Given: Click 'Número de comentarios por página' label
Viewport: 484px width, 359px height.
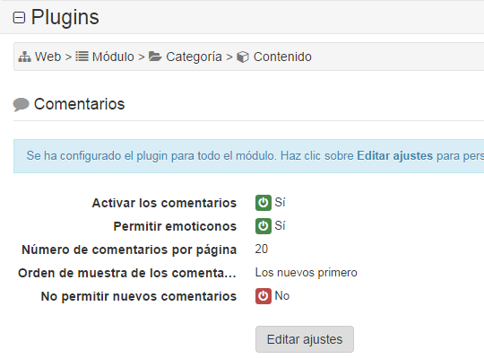Looking at the screenshot, I should tap(129, 250).
